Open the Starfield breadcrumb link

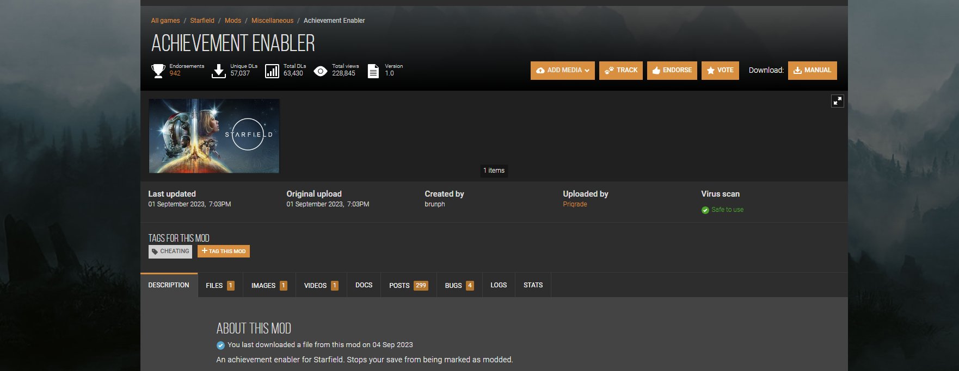(202, 21)
